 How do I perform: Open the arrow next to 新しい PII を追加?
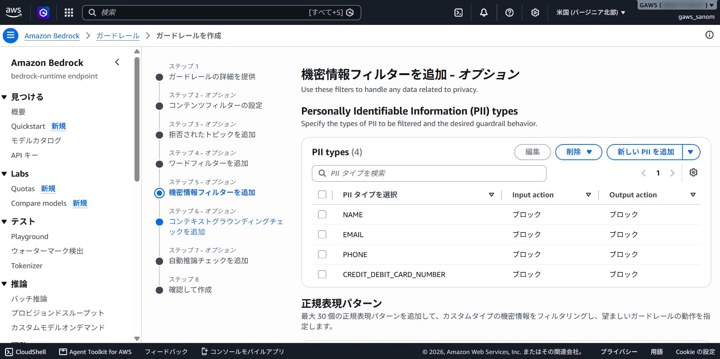pyautogui.click(x=691, y=152)
